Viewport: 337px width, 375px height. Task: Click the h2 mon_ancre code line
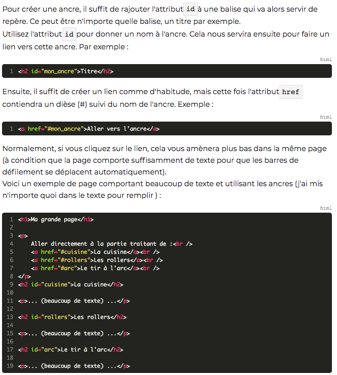[66, 71]
